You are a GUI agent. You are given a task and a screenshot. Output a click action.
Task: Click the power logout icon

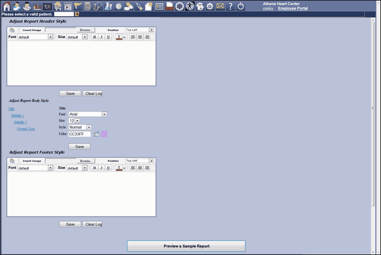[x=241, y=7]
